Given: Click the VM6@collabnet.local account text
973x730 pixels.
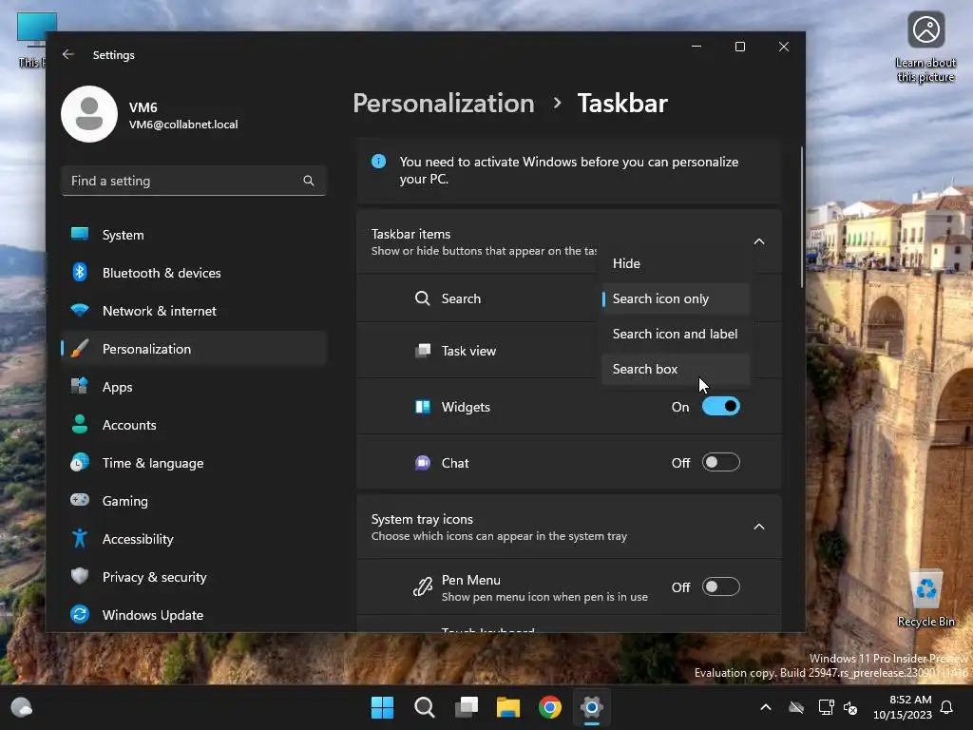Looking at the screenshot, I should coord(183,125).
